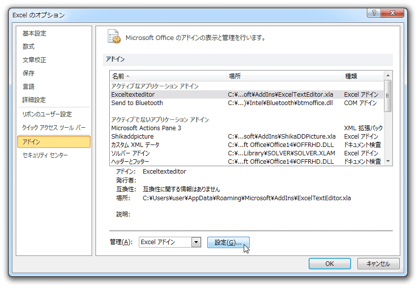Screen dimensions: 418x288
Task: Open the 詳細設定 category
Action: click(34, 100)
